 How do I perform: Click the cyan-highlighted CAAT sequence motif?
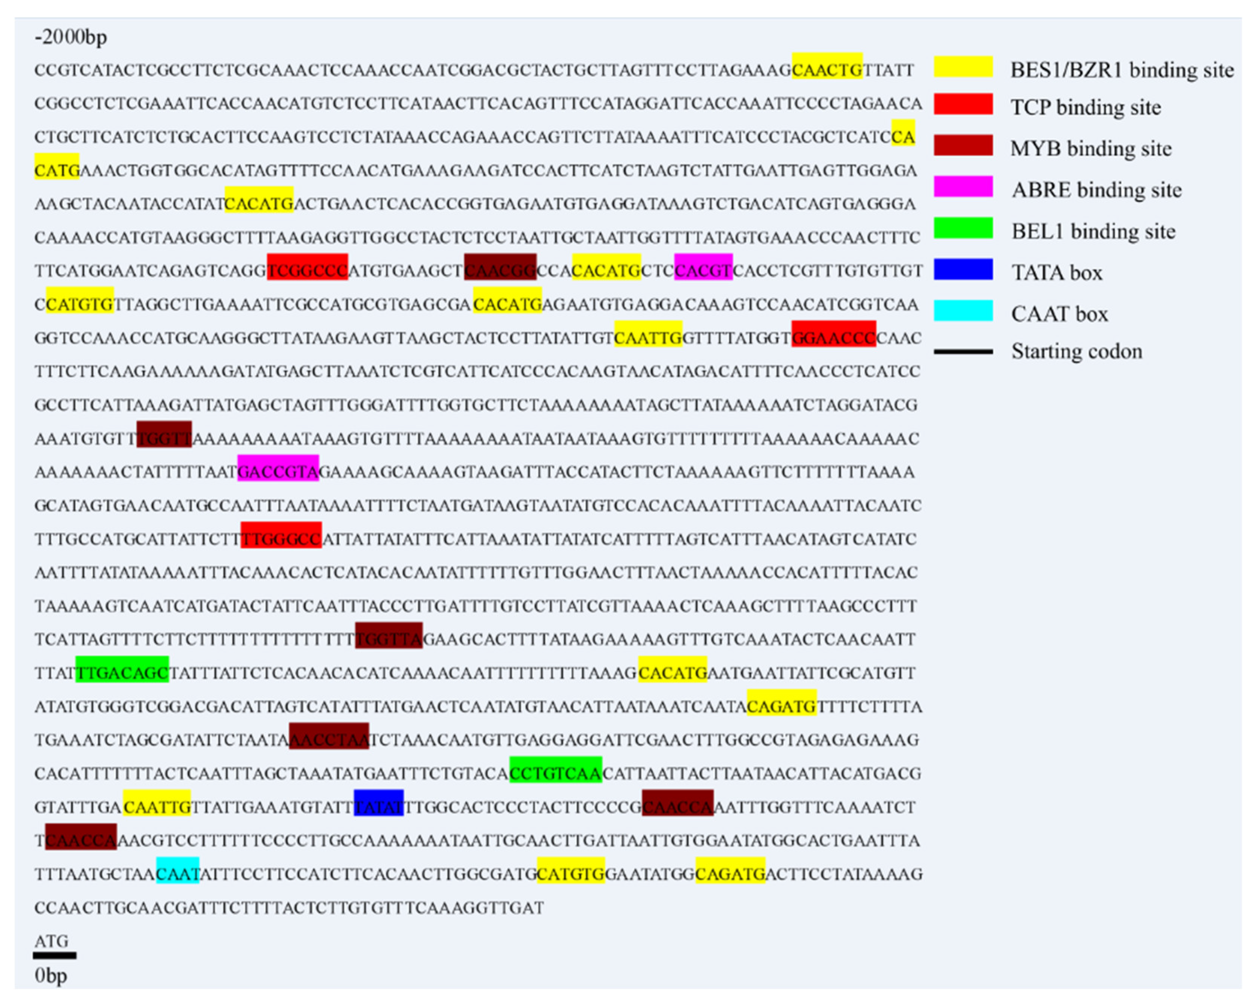178,870
